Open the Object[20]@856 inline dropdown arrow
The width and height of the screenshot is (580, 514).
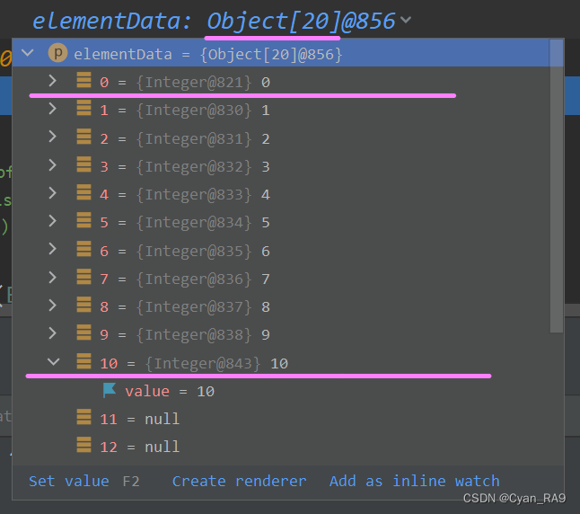pos(406,20)
